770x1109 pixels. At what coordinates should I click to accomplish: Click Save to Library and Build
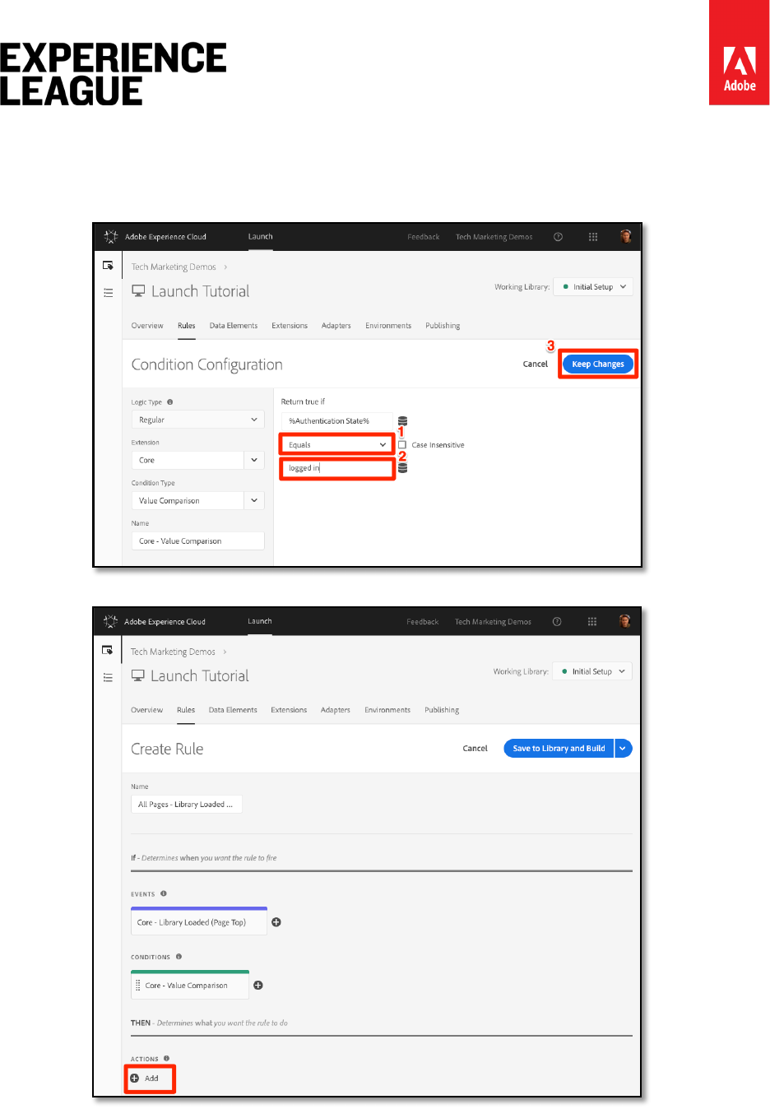coord(559,749)
